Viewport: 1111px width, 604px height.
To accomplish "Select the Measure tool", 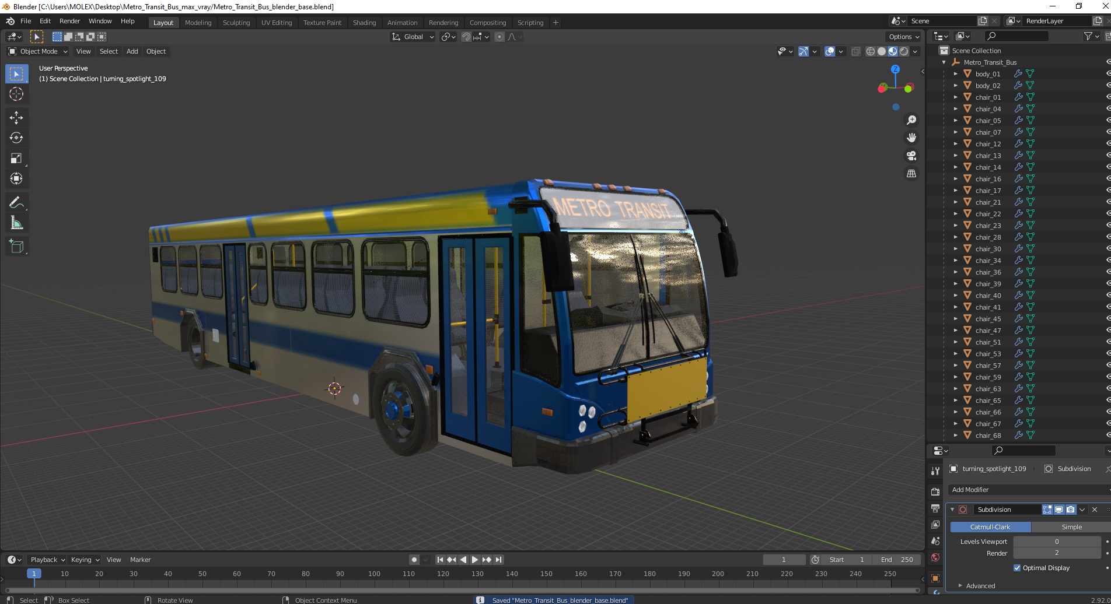I will pos(16,223).
